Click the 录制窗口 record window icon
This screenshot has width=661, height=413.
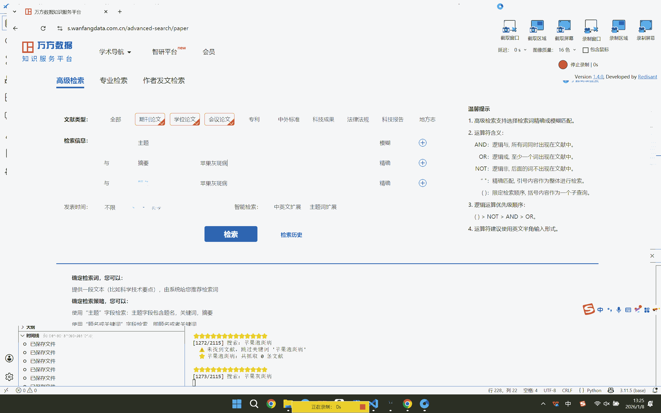point(591,27)
